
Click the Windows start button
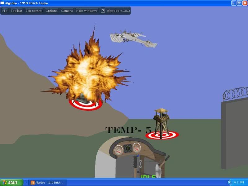(11, 182)
